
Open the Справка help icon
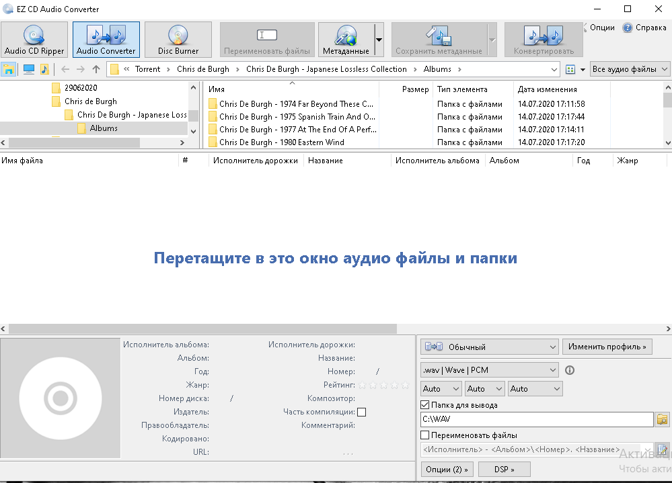(x=628, y=28)
